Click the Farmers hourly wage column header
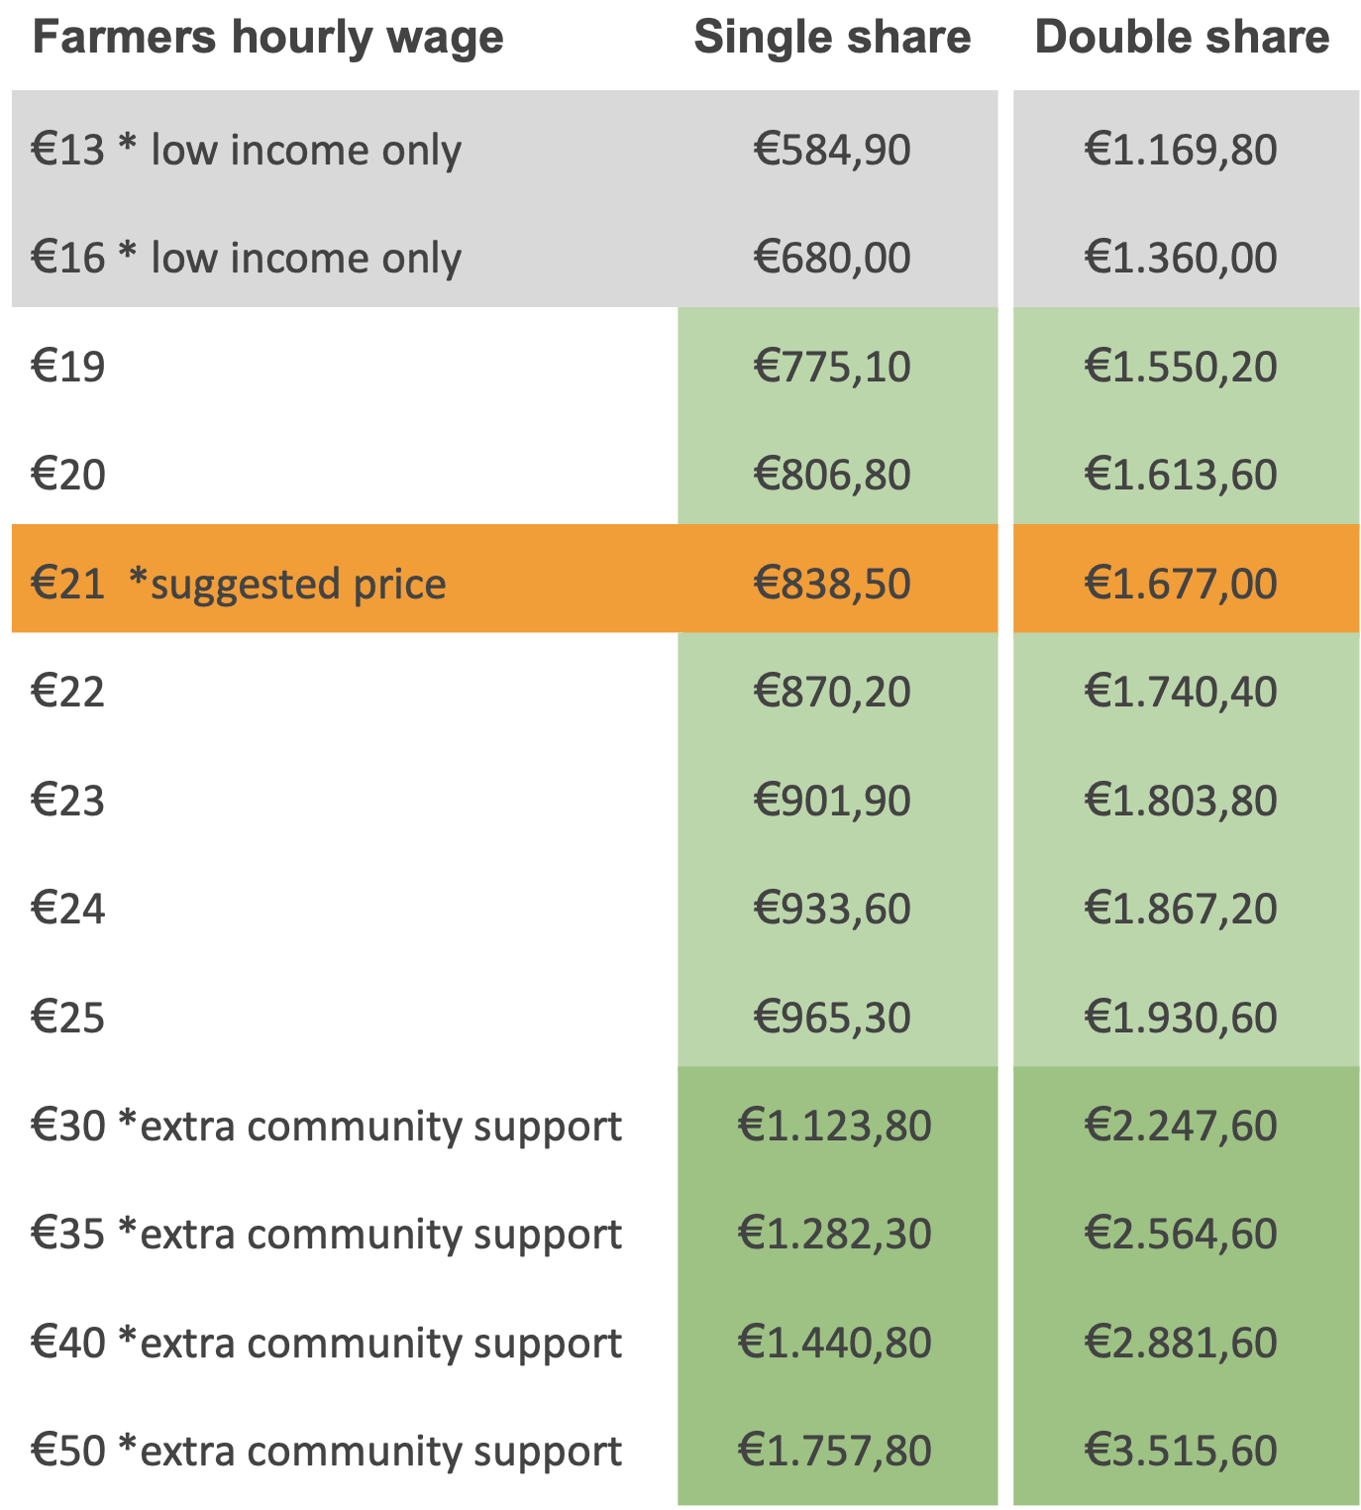 pos(267,38)
